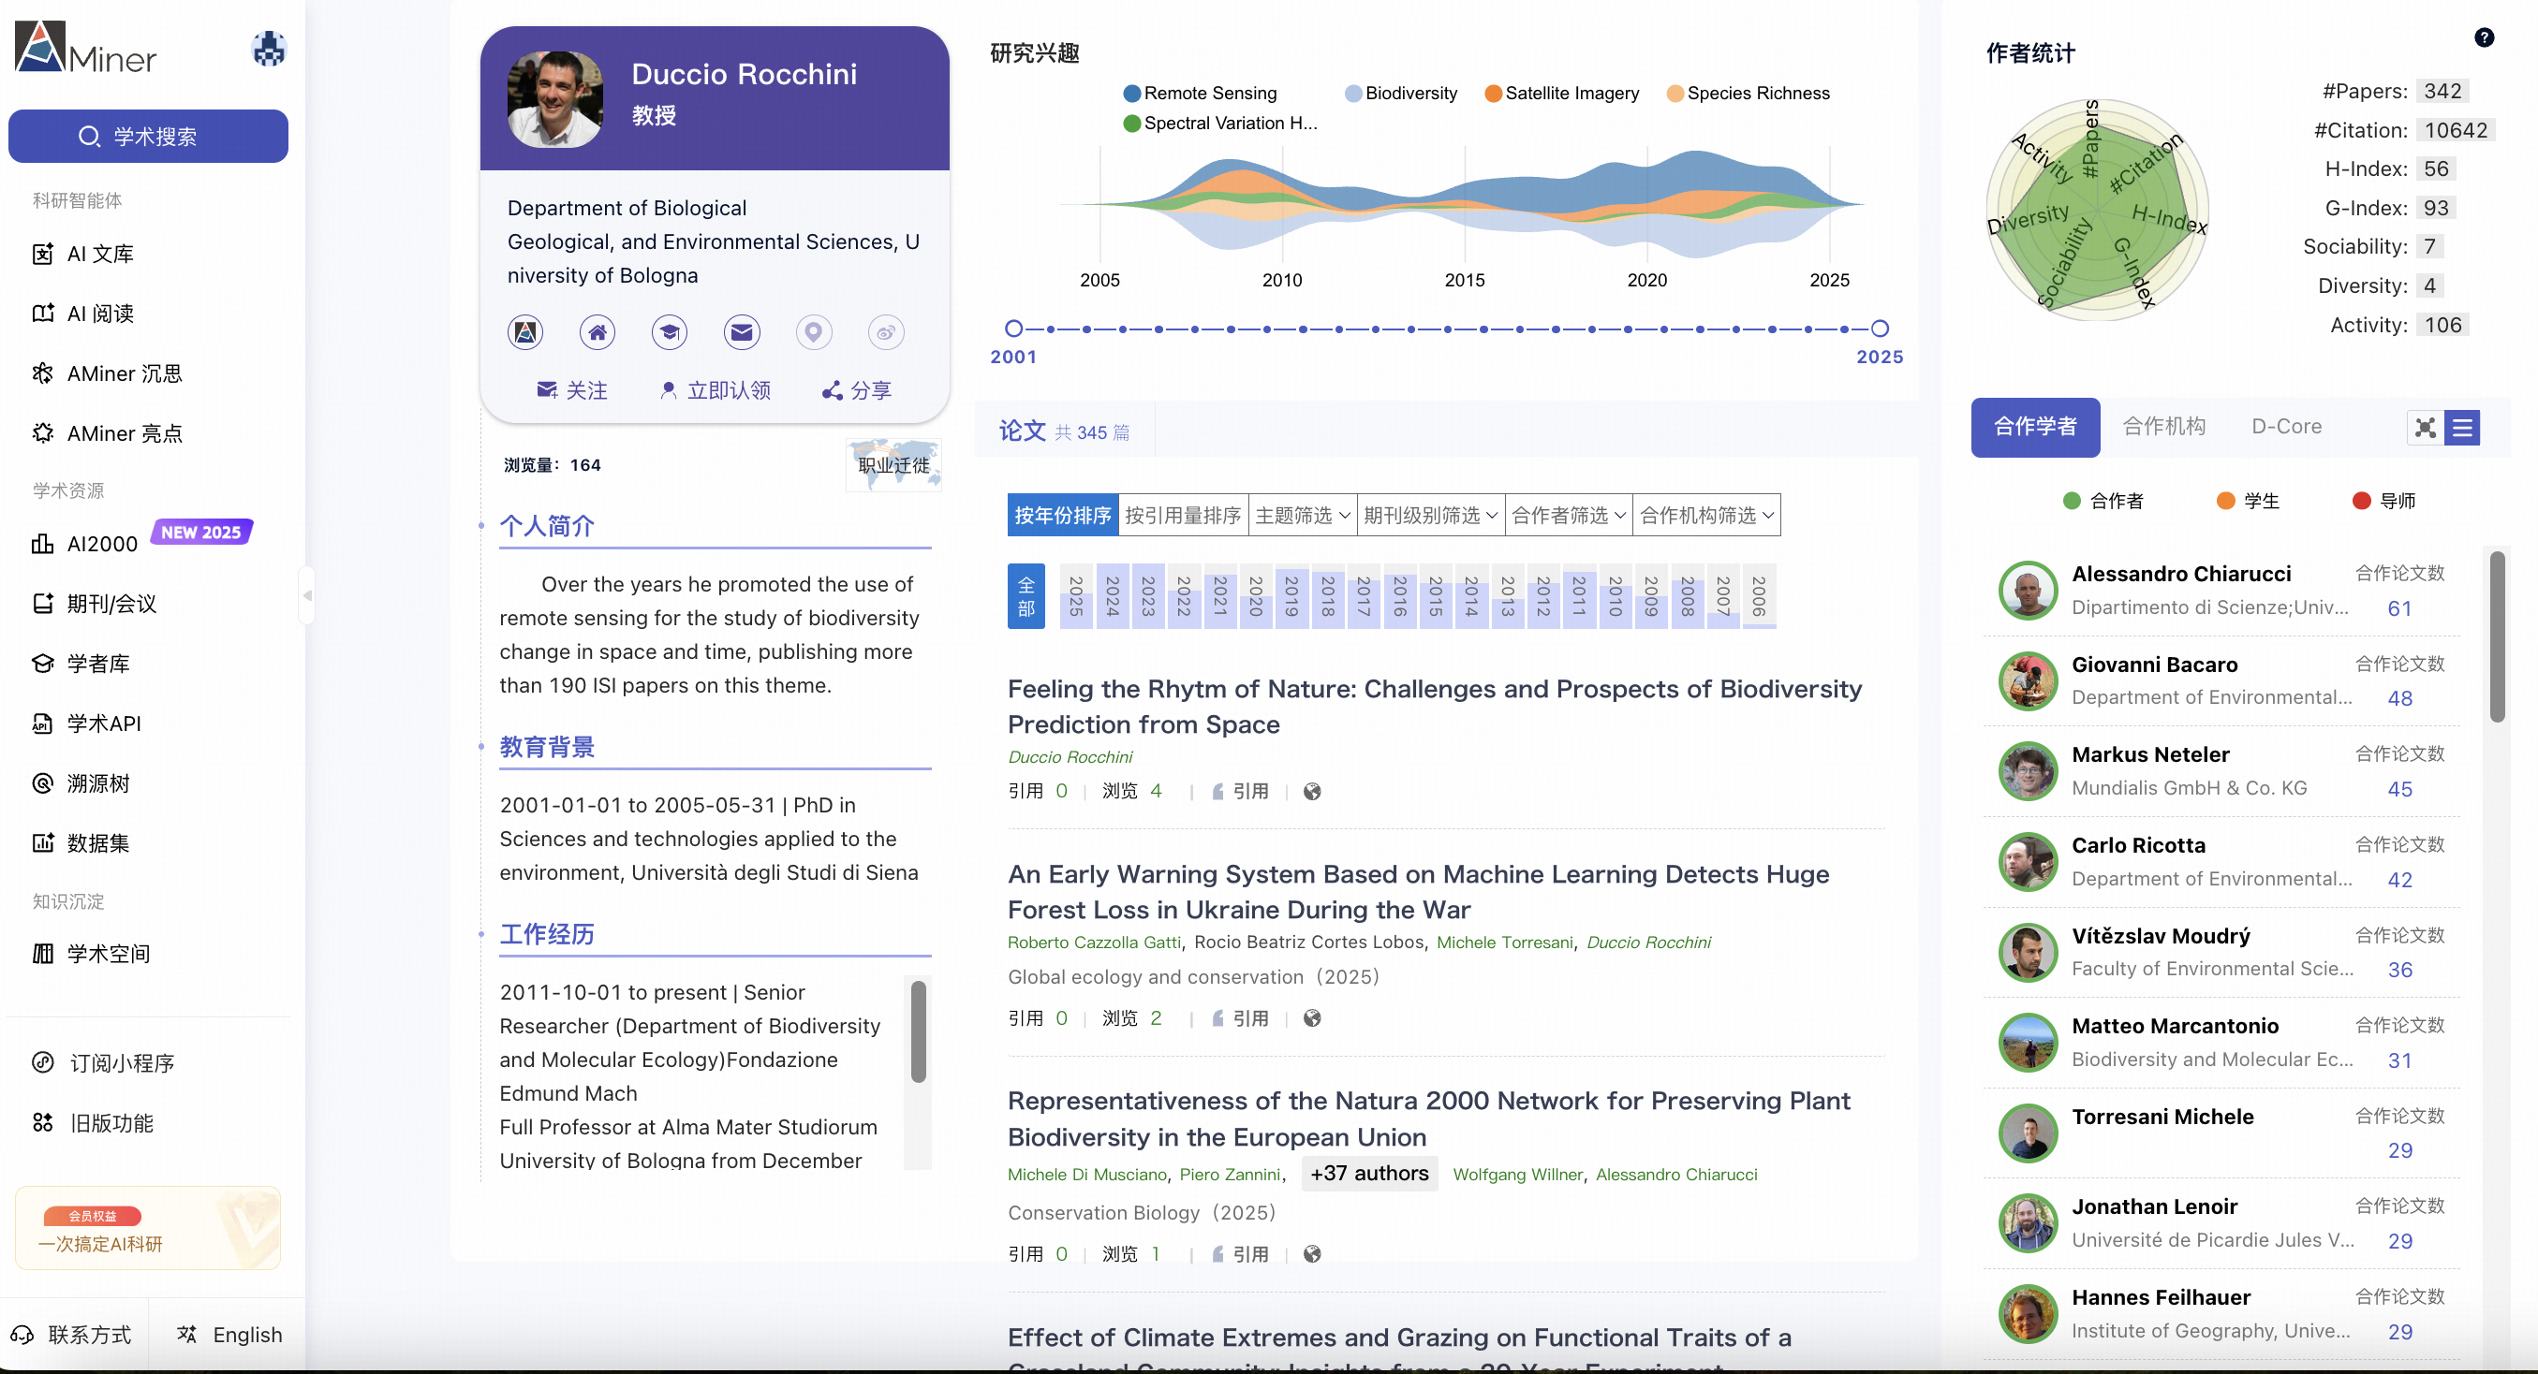The image size is (2538, 1374).
Task: Switch to the D-Core tab
Action: pos(2286,427)
